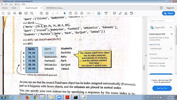Viewport: 177px width, 100px height.
Task: Click the scrolling mode toolbar icon
Action: click(x=106, y=13)
